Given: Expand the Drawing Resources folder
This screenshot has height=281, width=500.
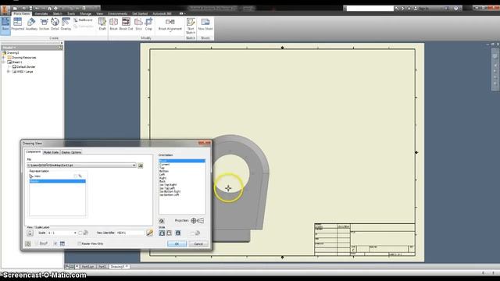Looking at the screenshot, I should [x=4, y=58].
